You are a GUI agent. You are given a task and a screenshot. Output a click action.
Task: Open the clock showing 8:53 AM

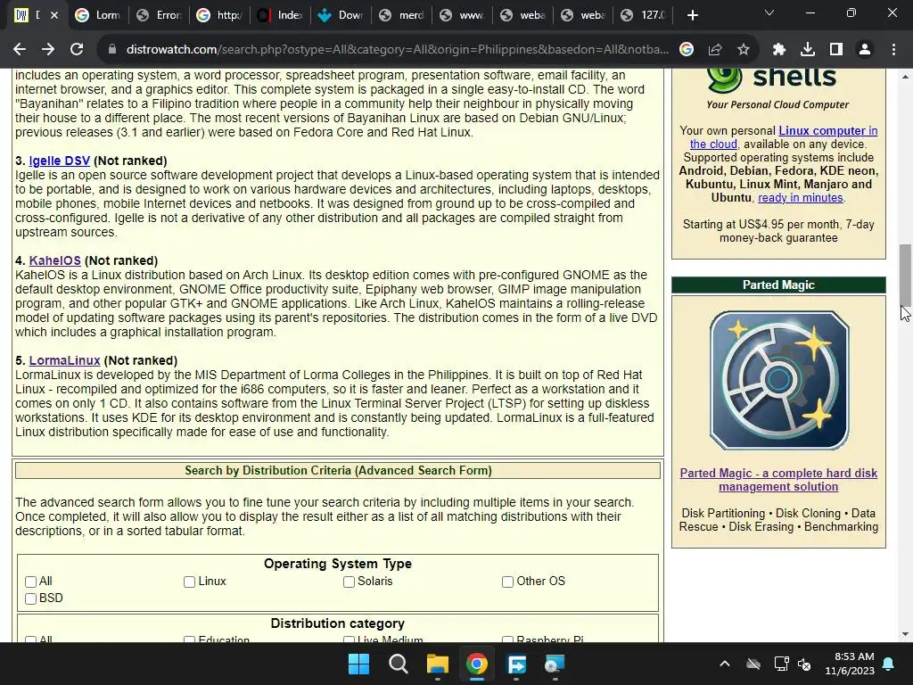pos(850,664)
